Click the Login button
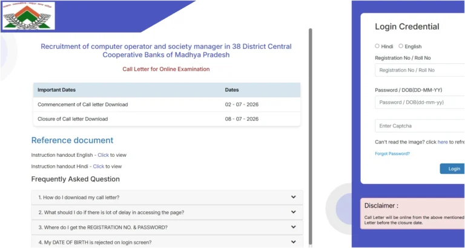Image resolution: width=465 pixels, height=248 pixels. [x=452, y=169]
